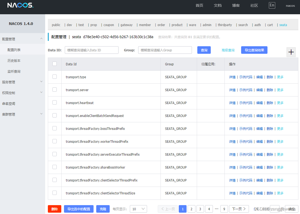Click 删除 for clientSelectorThreadPrefix row
The image size is (300, 214).
coord(270,180)
